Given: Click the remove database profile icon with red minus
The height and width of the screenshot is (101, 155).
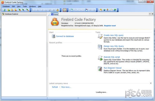Looking at the screenshot, I should tap(16, 10).
